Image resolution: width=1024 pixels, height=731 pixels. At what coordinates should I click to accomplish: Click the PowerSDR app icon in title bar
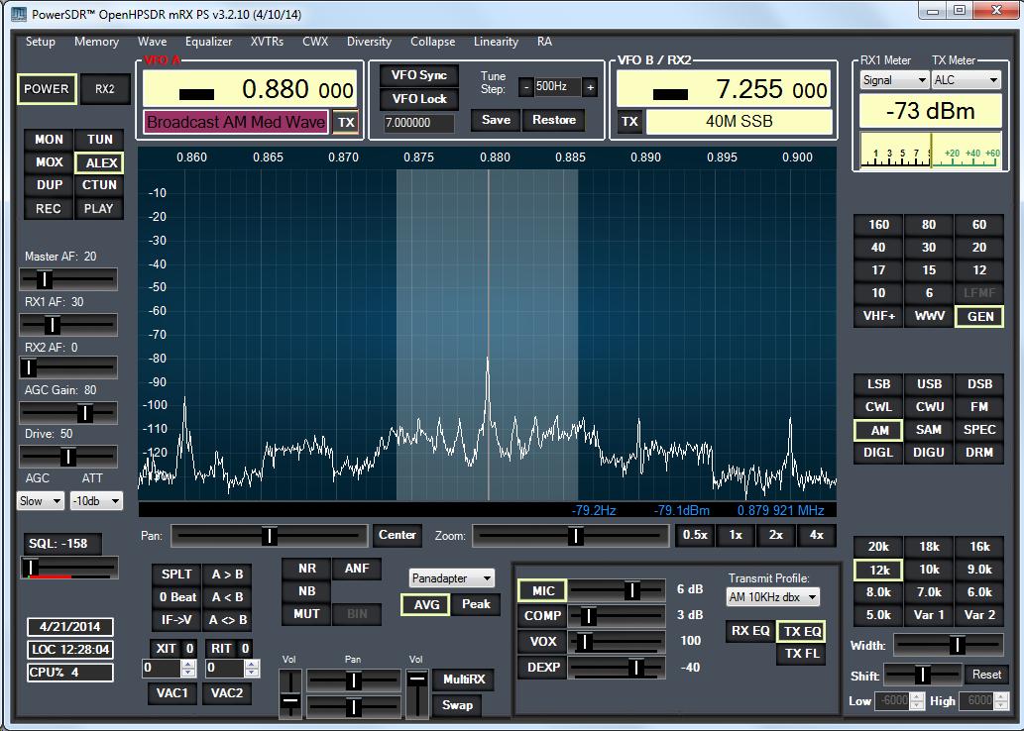(x=18, y=14)
